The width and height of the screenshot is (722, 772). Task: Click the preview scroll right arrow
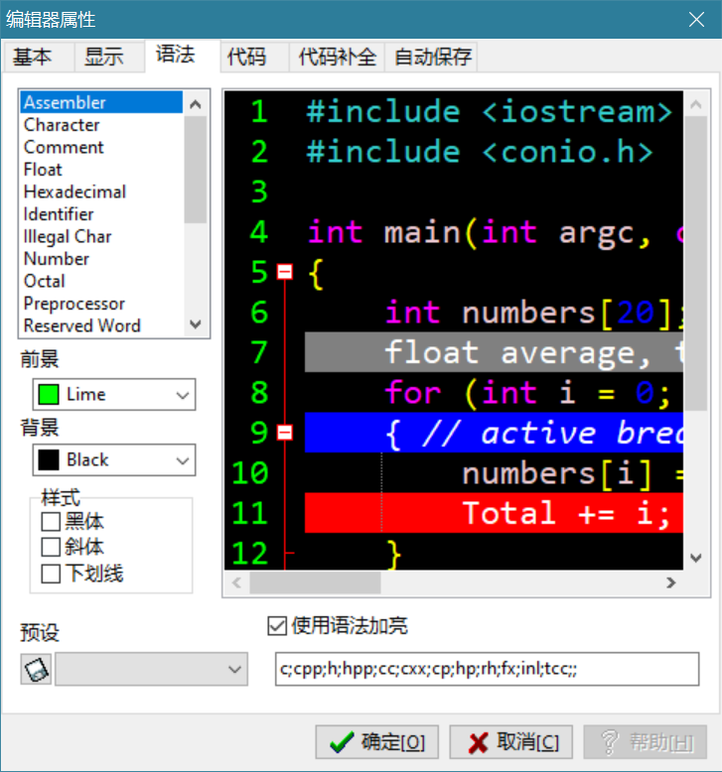coord(671,582)
